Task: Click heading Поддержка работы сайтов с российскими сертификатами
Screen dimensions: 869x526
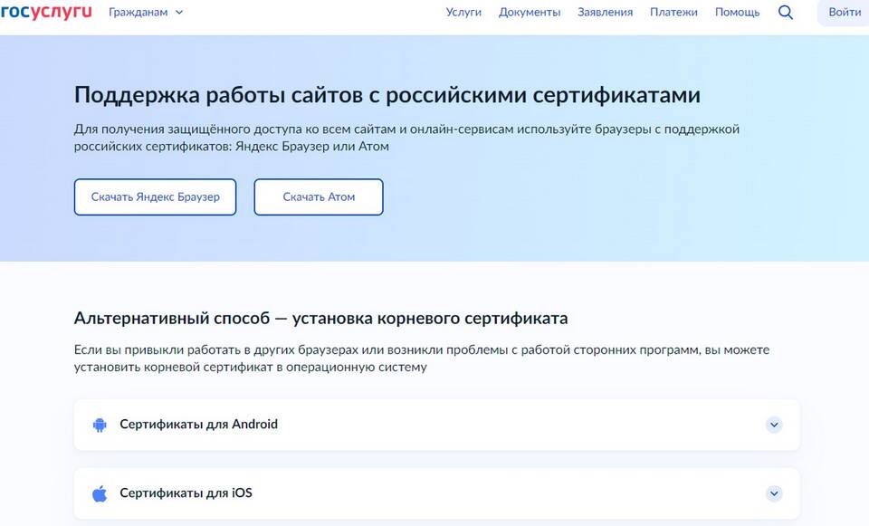Action: pos(387,95)
